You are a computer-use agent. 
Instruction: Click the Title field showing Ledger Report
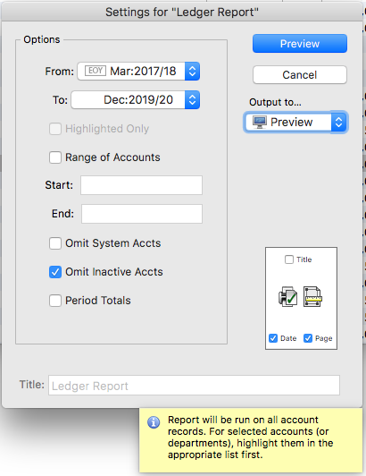point(194,386)
